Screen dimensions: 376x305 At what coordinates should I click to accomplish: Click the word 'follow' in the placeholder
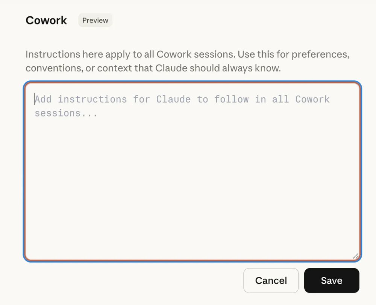tap(231, 99)
